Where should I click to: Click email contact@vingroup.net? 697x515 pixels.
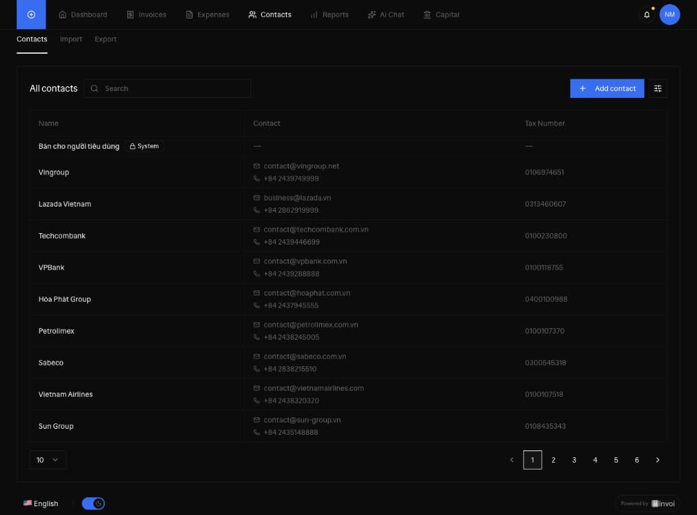[301, 166]
